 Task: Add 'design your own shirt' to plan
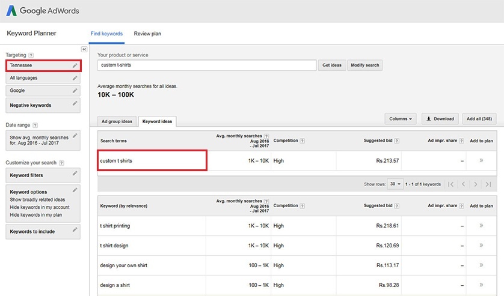[x=481, y=265]
